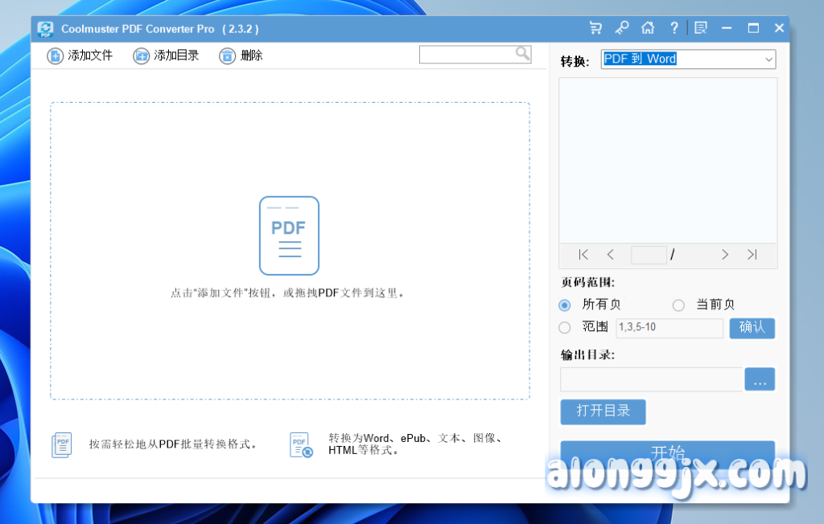Select the 当前页 radio option
Image resolution: width=824 pixels, height=524 pixels.
point(678,305)
